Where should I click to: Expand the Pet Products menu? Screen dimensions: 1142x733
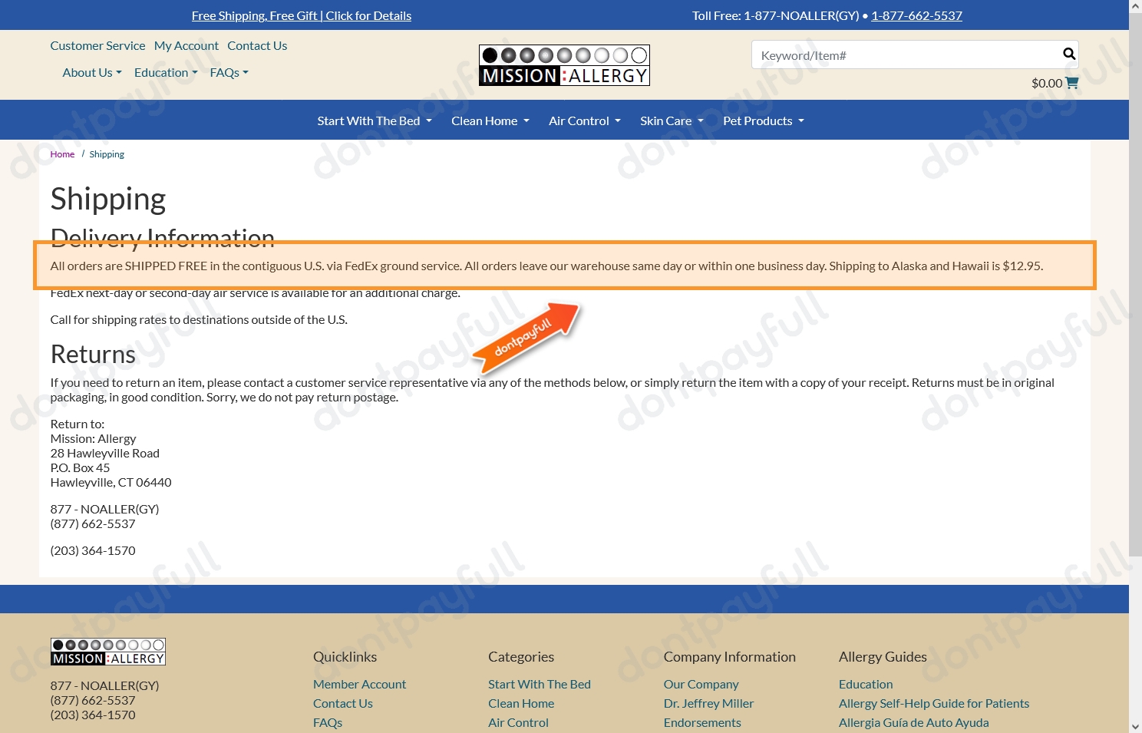(x=763, y=121)
